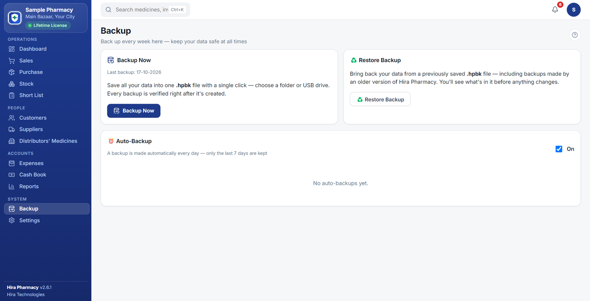Click the "Hira Pharmacy v2.6.1" version text
590x301 pixels.
(29, 287)
